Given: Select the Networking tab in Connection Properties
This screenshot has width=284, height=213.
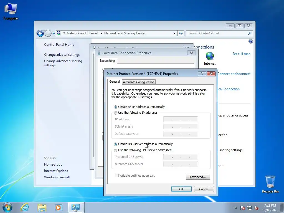Looking at the screenshot, I should [x=107, y=61].
